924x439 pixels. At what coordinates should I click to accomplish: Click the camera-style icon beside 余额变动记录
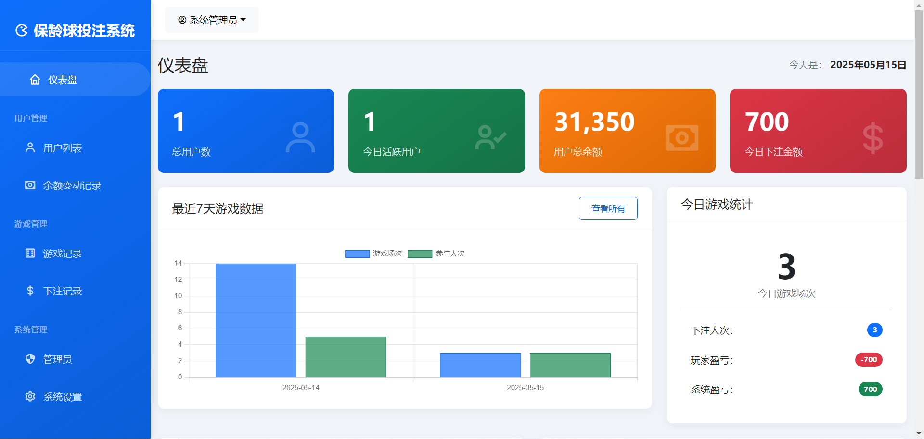click(x=30, y=185)
